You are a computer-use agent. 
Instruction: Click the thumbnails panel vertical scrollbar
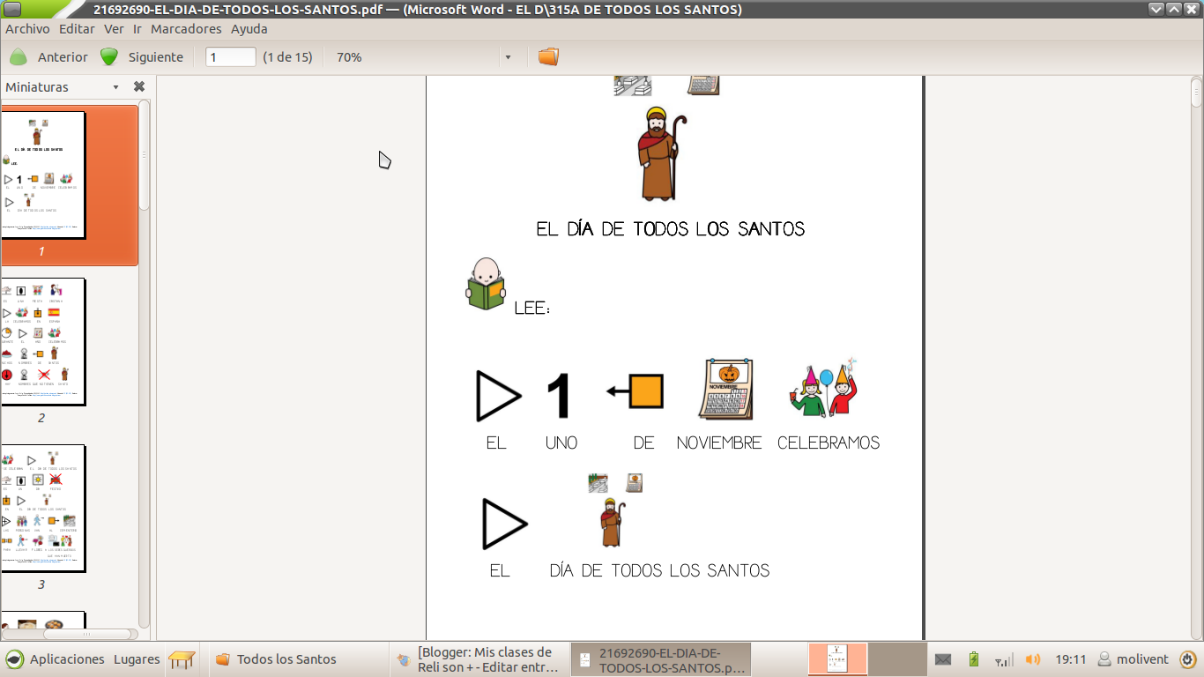click(x=145, y=155)
